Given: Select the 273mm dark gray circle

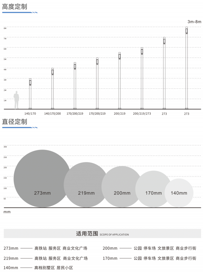Looking at the screenshot, I should [x=42, y=179].
